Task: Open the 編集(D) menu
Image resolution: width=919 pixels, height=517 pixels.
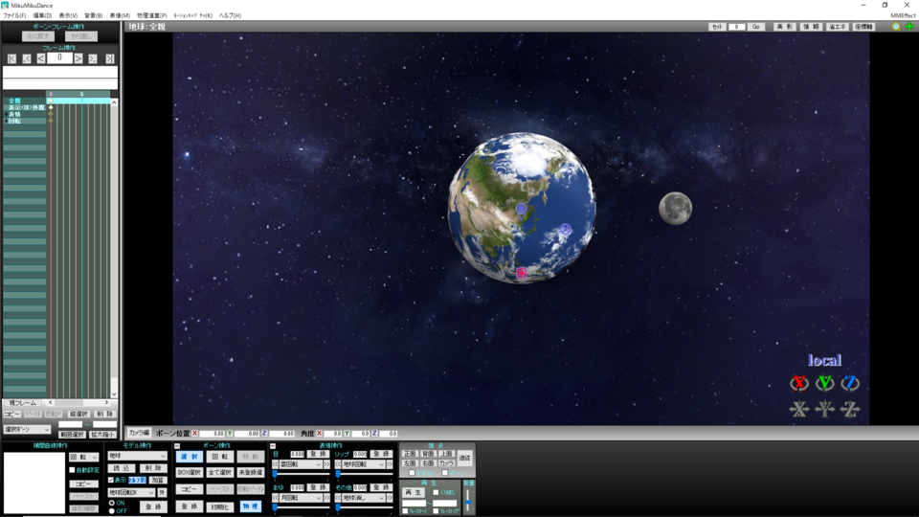Action: pyautogui.click(x=42, y=16)
